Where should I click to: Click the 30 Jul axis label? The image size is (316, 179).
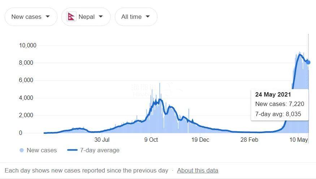pos(102,140)
